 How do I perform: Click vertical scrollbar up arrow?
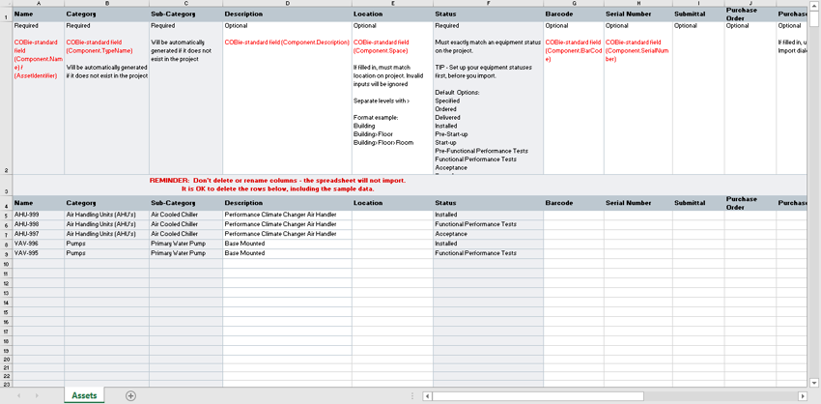pos(813,5)
